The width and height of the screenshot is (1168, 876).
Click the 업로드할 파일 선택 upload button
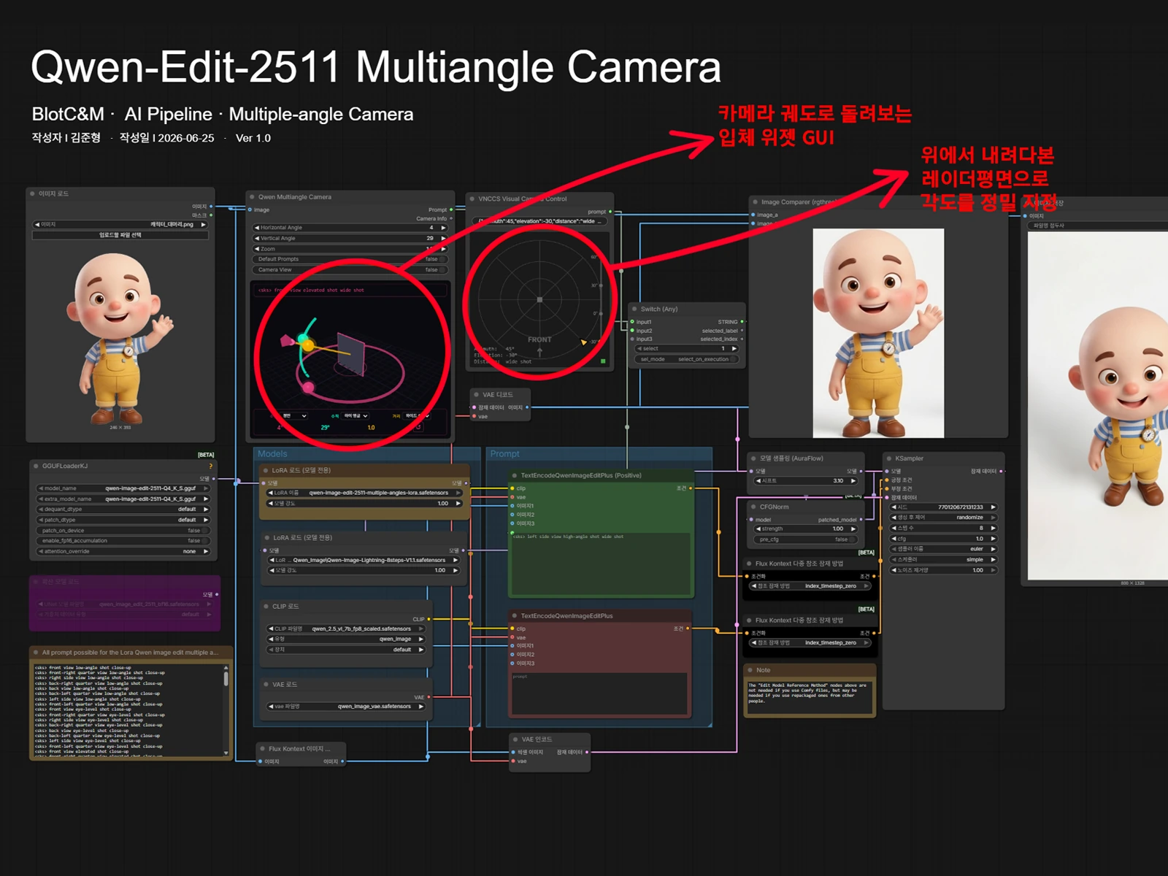click(x=120, y=235)
